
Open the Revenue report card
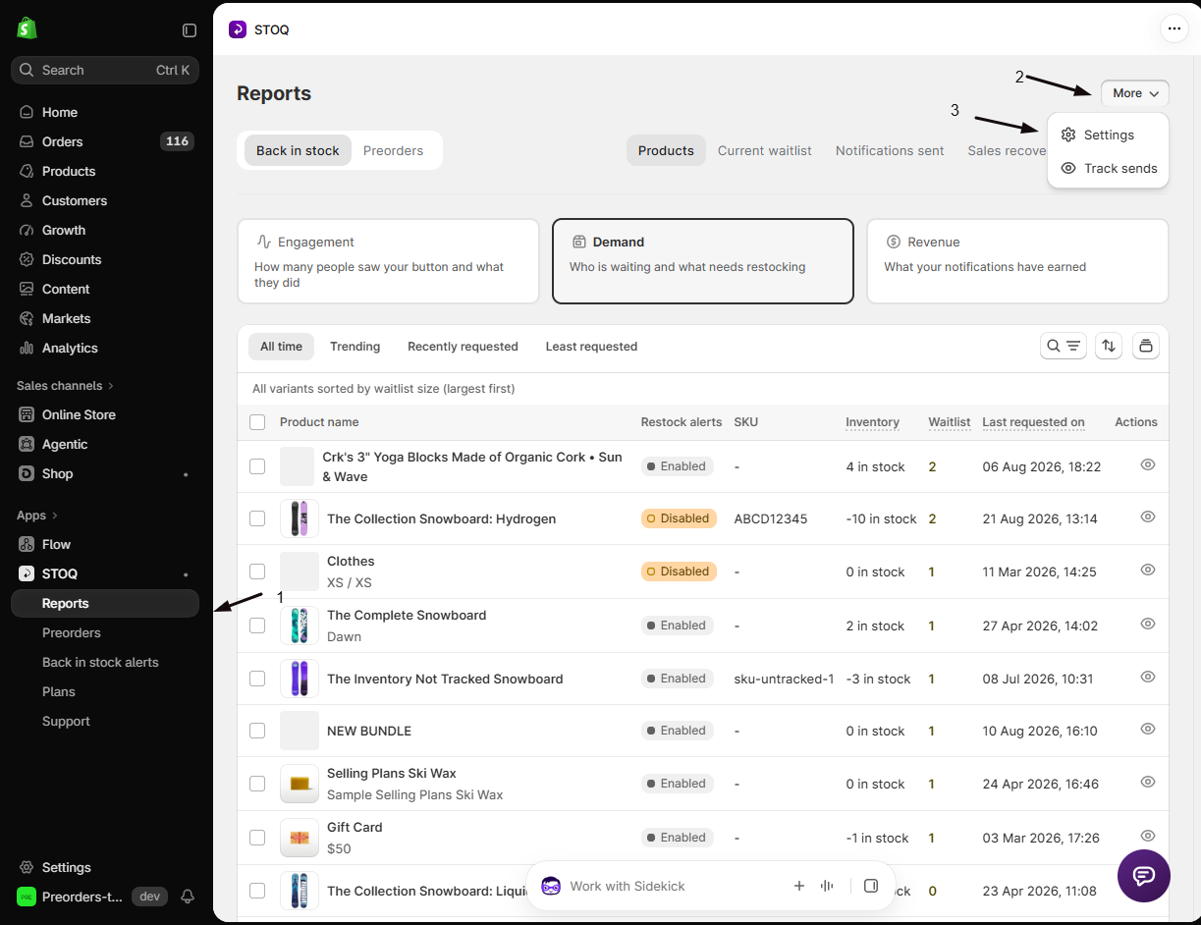tap(1017, 261)
